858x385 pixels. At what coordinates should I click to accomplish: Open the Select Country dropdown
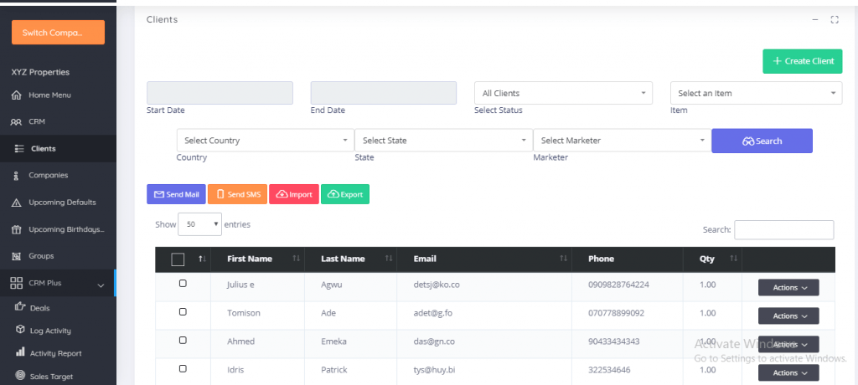pyautogui.click(x=265, y=141)
